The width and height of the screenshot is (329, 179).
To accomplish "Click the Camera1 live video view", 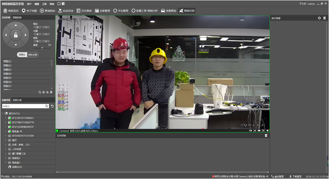I will pyautogui.click(x=163, y=72).
